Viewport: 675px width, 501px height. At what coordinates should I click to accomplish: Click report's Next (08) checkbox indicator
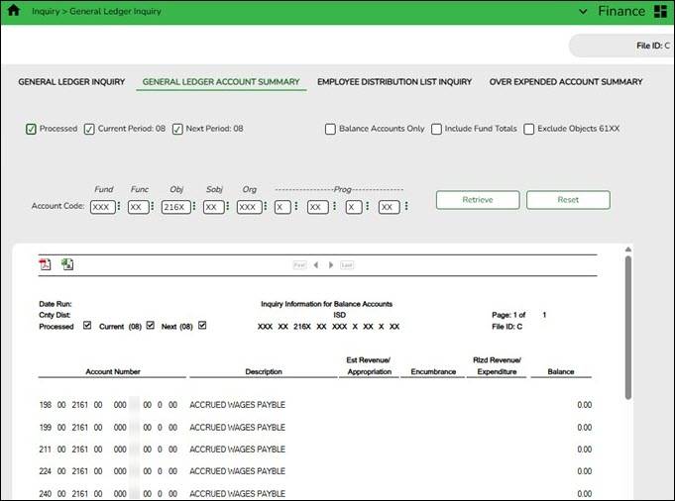click(x=202, y=325)
